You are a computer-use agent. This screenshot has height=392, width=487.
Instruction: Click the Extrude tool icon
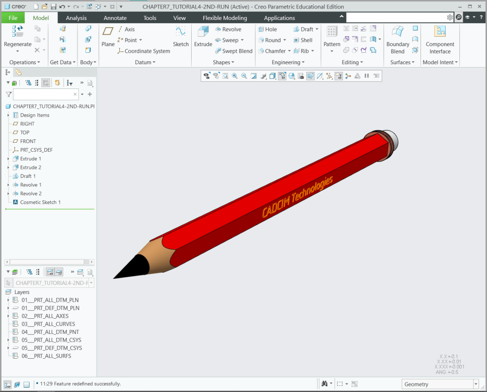coord(203,32)
